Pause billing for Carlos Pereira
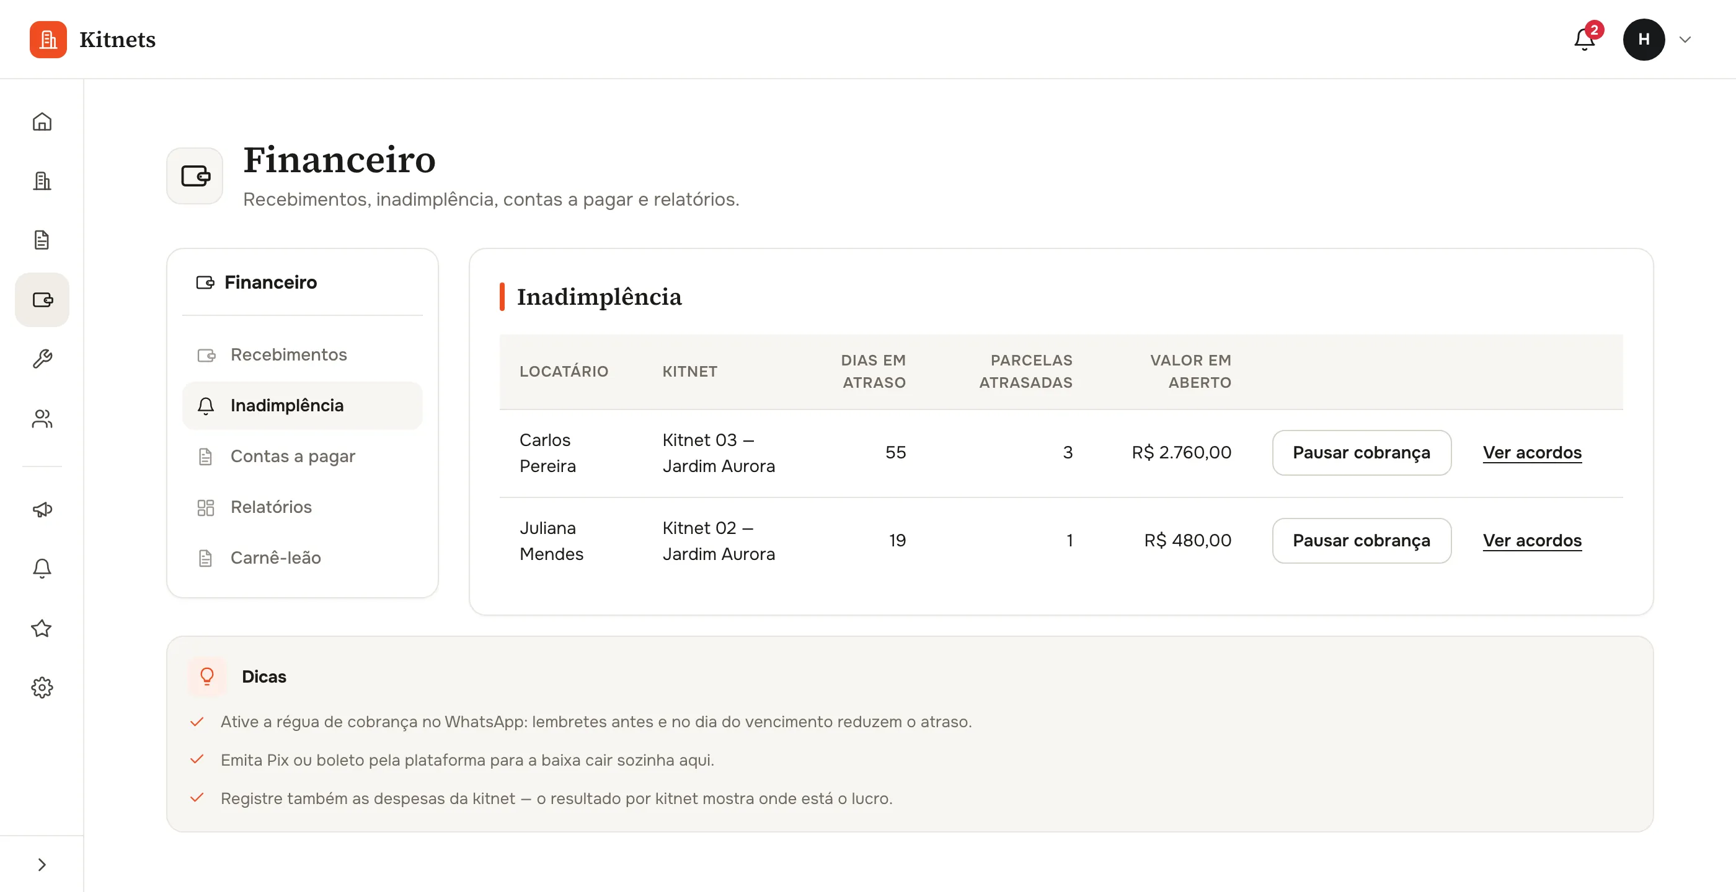This screenshot has height=892, width=1736. coord(1362,452)
